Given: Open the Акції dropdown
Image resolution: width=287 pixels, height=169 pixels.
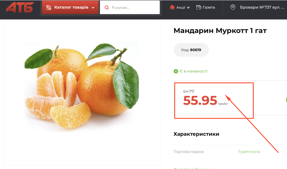Looking at the screenshot, I should [180, 7].
